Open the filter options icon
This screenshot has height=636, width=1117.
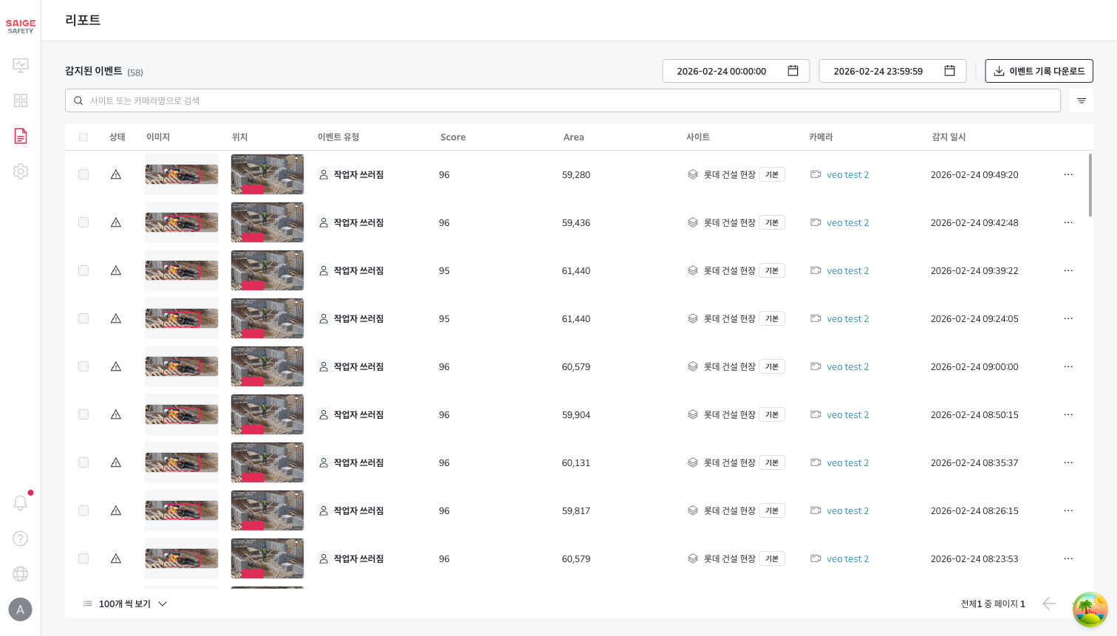pos(1082,100)
